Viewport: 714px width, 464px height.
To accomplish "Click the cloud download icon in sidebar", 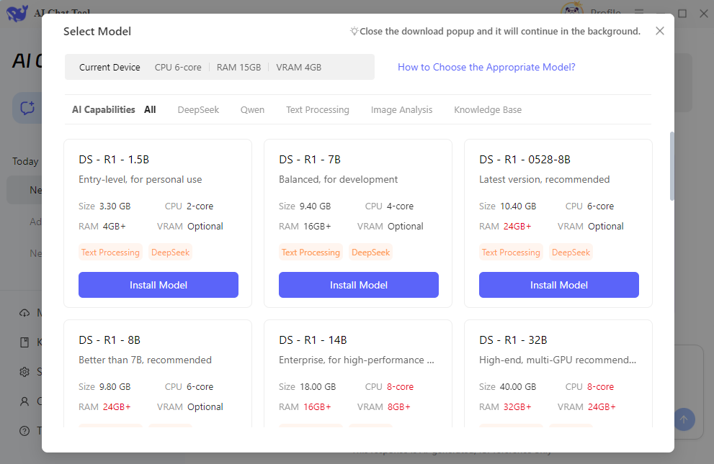I will pos(24,313).
